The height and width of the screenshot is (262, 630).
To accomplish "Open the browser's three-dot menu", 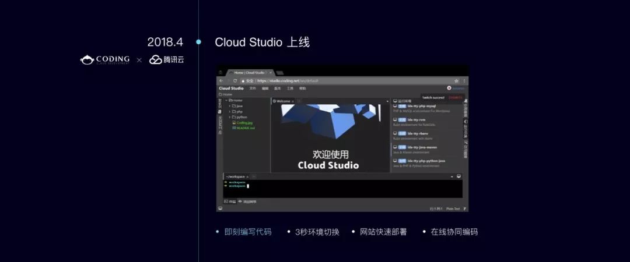I will (464, 81).
